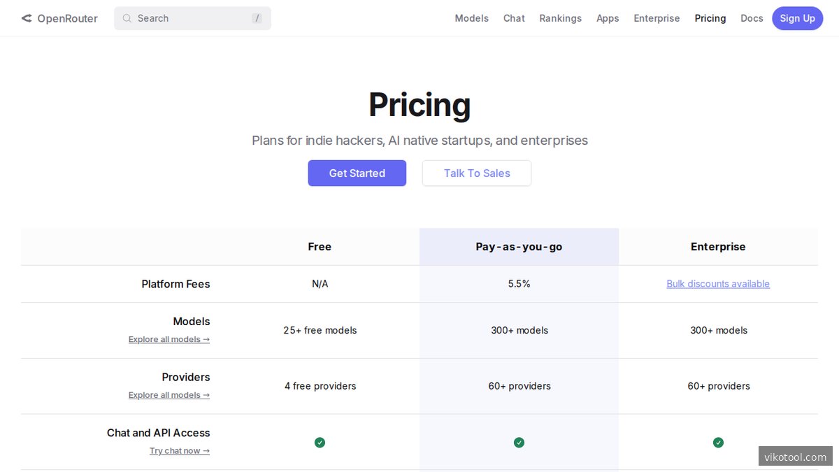Open the Models page from navigation
This screenshot has height=472, width=839.
pos(471,18)
